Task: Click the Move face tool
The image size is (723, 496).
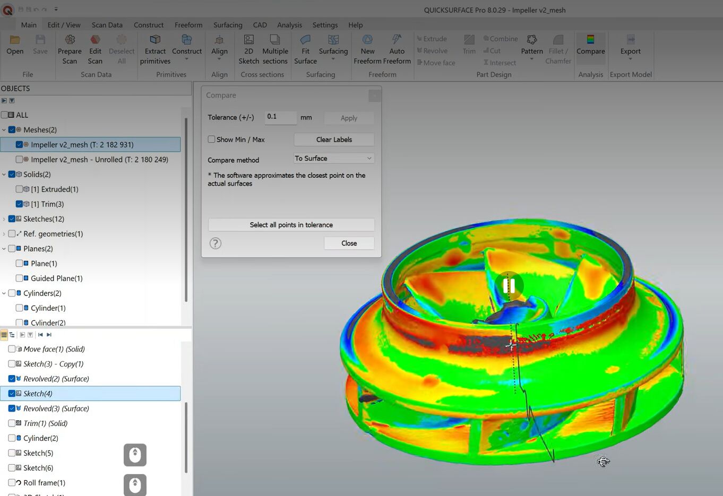Action: 436,63
